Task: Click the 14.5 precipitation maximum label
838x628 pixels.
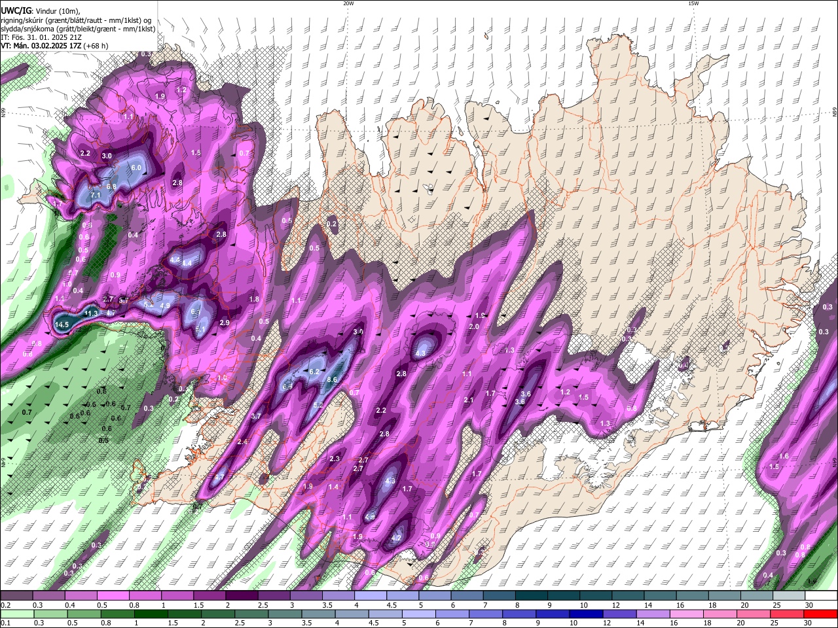Action: point(62,324)
